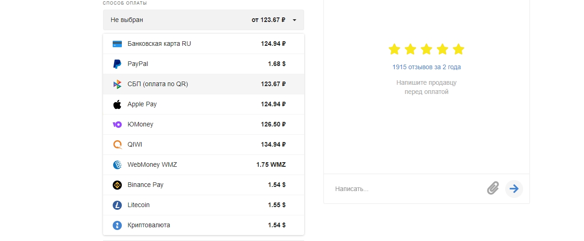This screenshot has height=241, width=584.
Task: Click the PayPal logo icon
Action: [117, 64]
